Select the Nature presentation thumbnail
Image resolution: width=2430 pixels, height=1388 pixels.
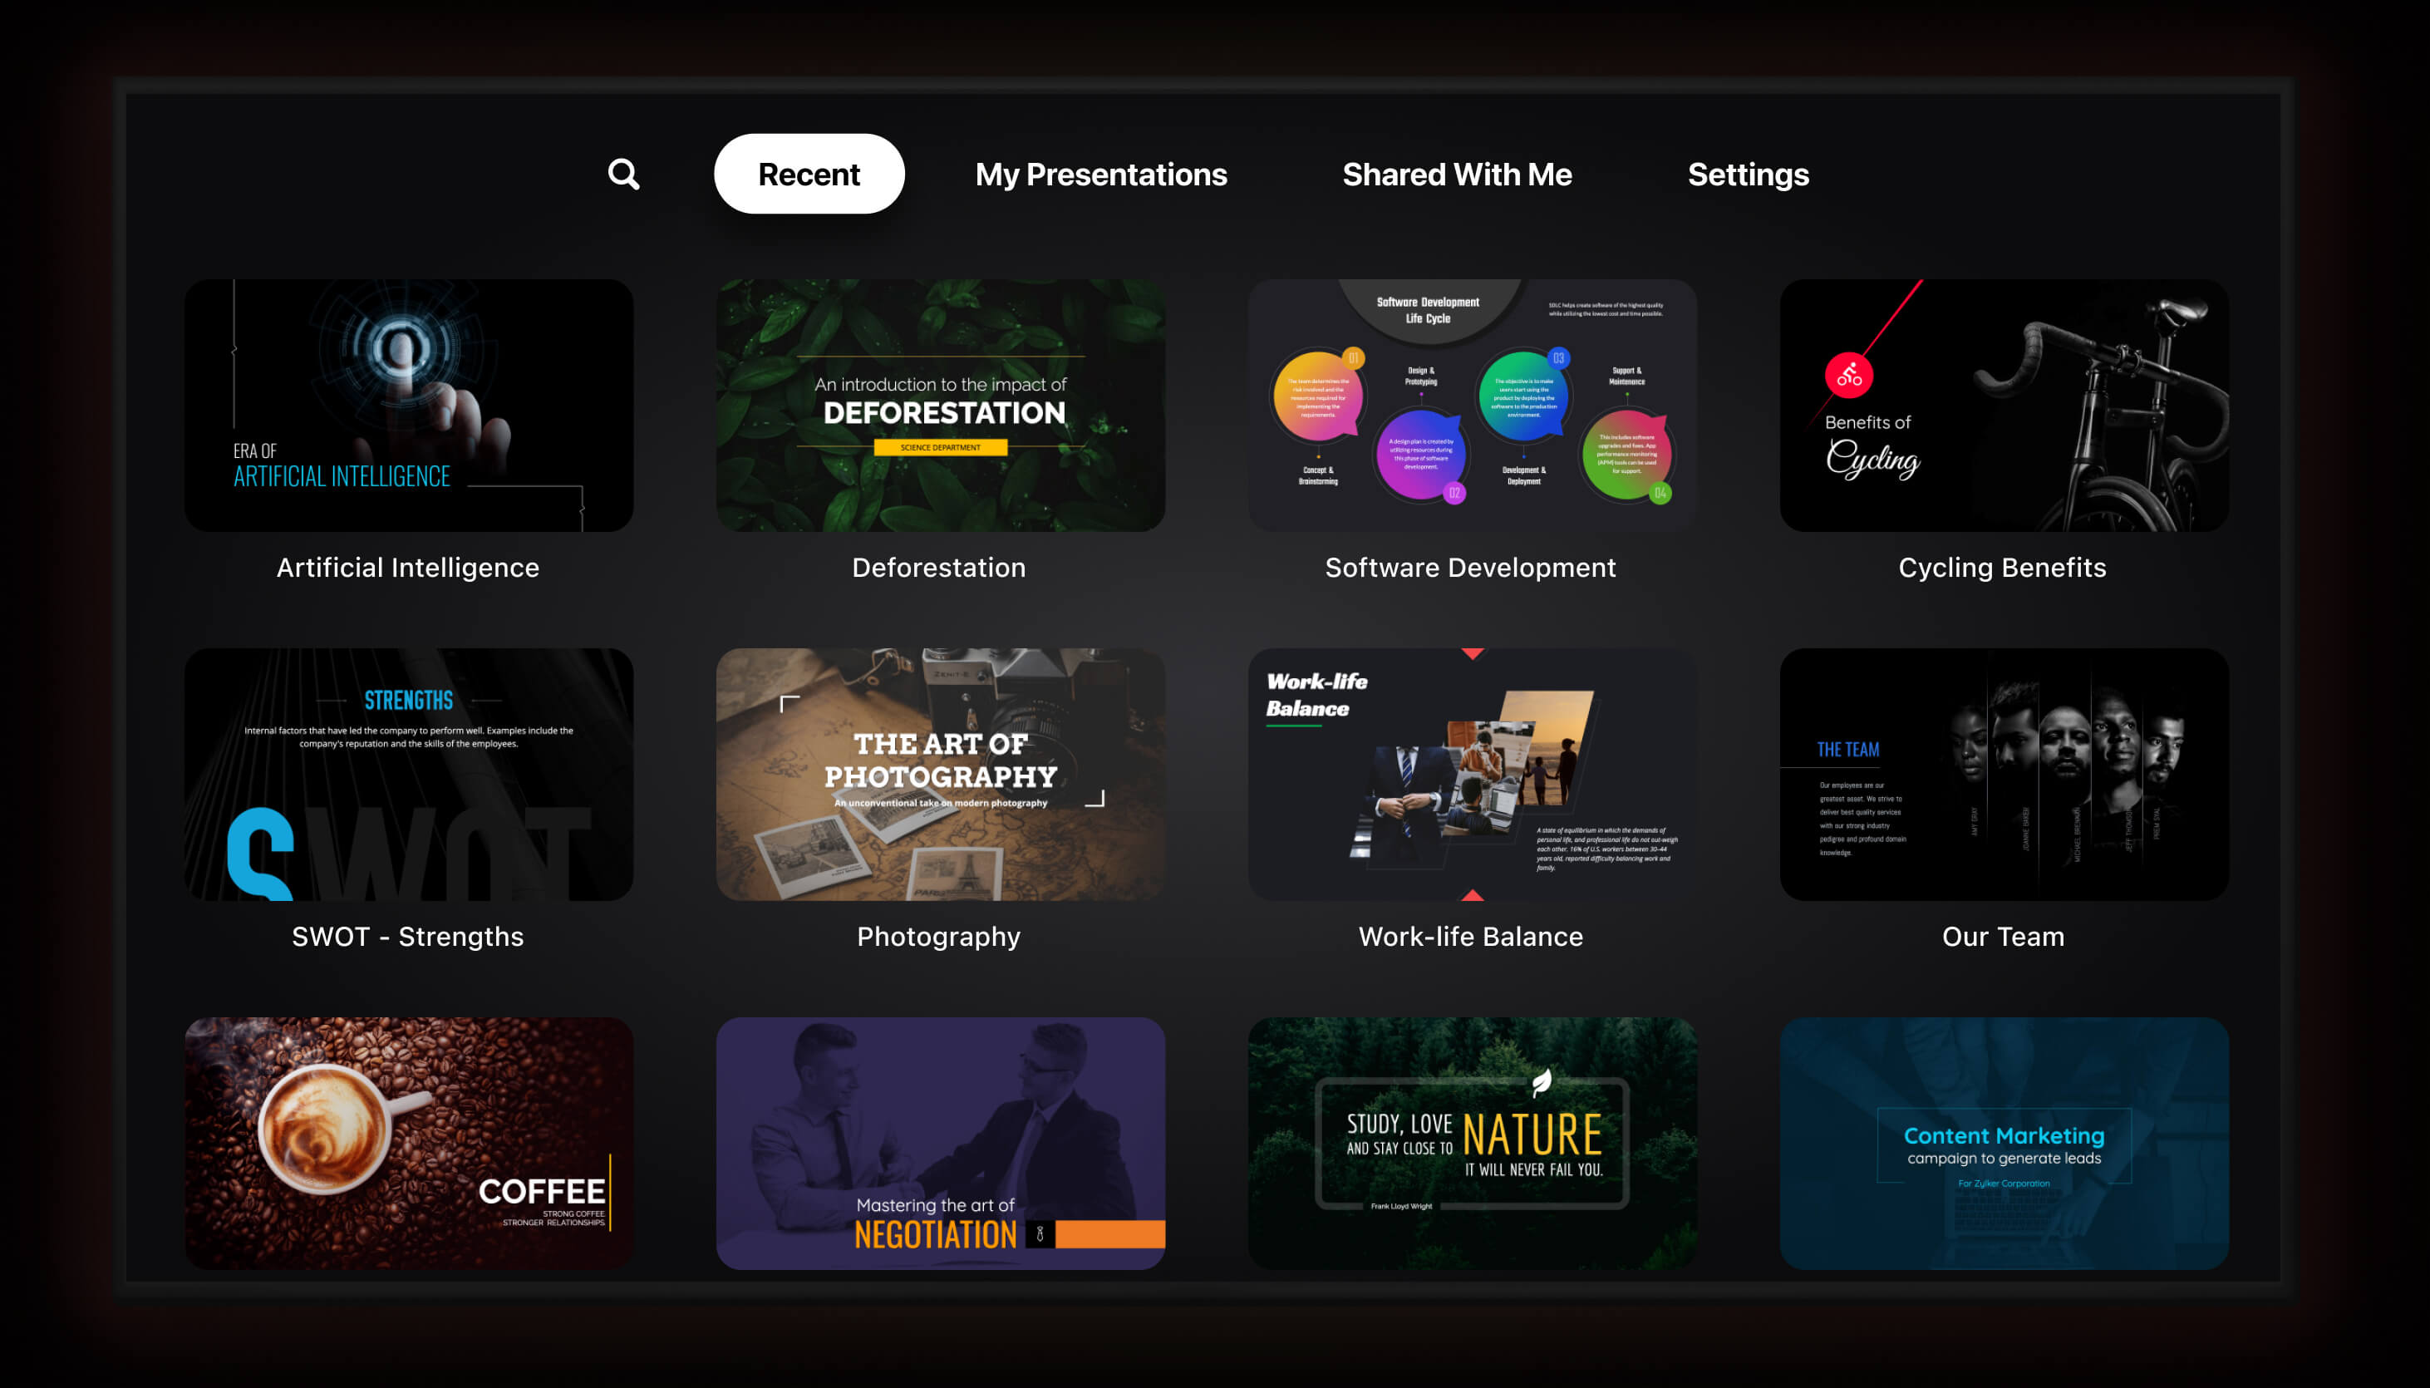pos(1472,1141)
